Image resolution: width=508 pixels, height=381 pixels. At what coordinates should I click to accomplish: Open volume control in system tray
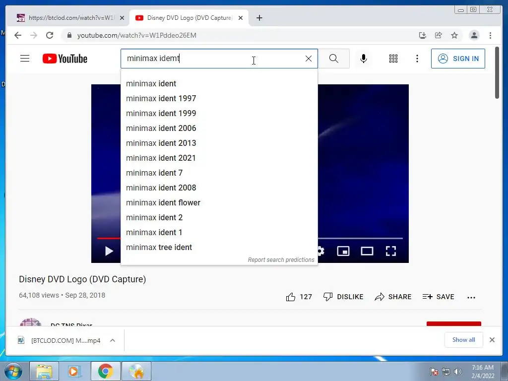click(458, 372)
